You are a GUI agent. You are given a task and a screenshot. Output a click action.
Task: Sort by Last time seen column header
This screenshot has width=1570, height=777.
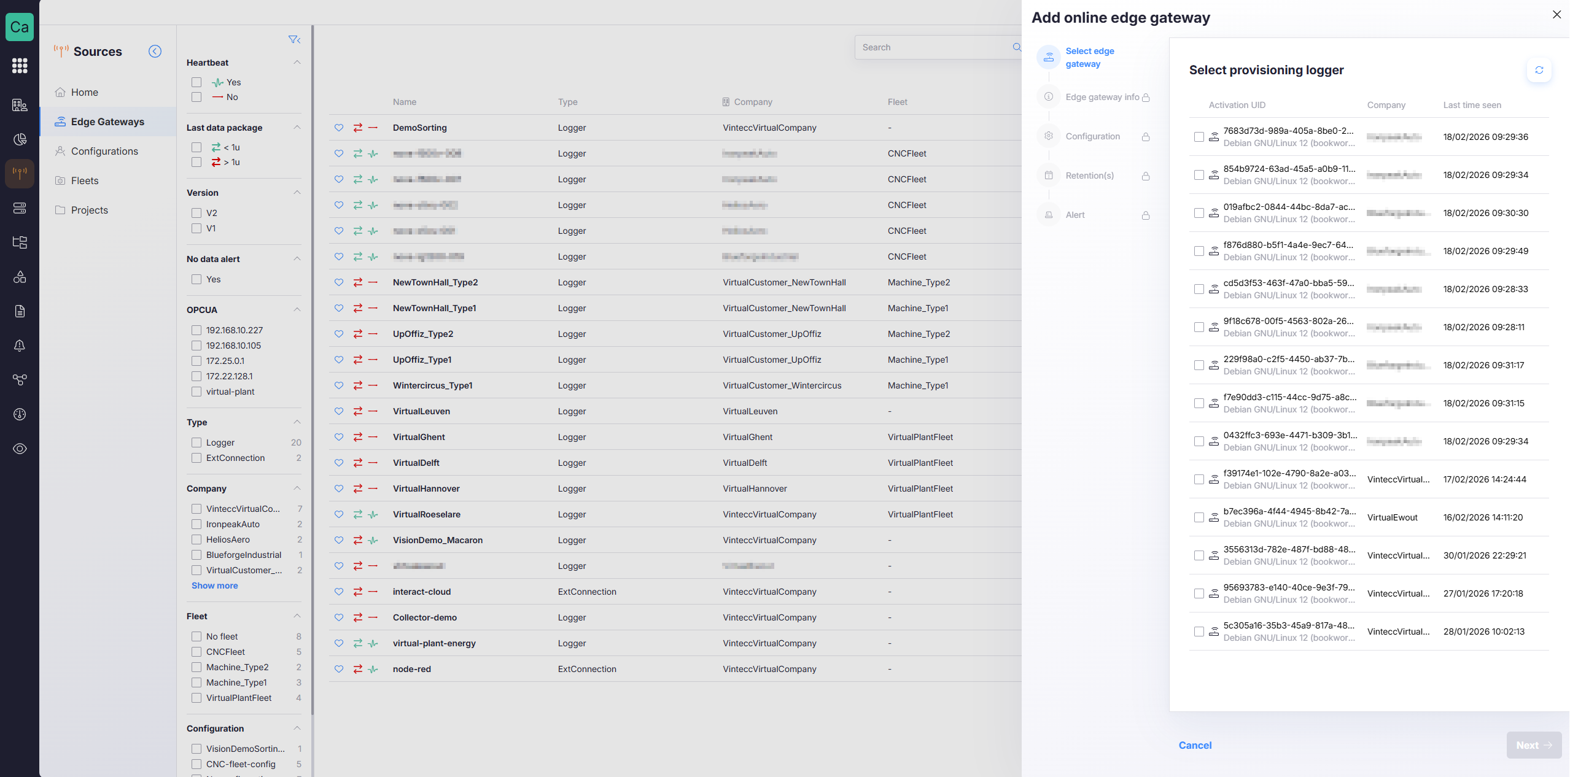tap(1472, 105)
